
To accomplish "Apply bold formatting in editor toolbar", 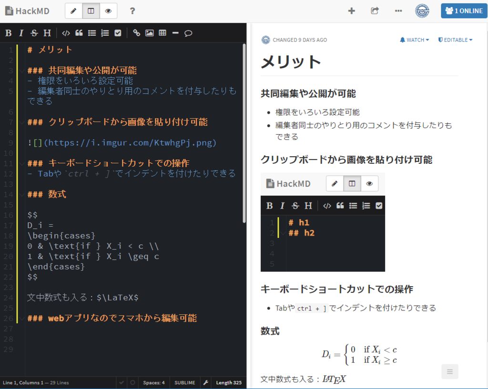I will point(9,33).
